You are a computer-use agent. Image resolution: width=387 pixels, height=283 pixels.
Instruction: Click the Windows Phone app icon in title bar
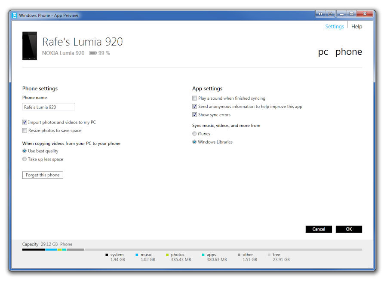[x=15, y=15]
